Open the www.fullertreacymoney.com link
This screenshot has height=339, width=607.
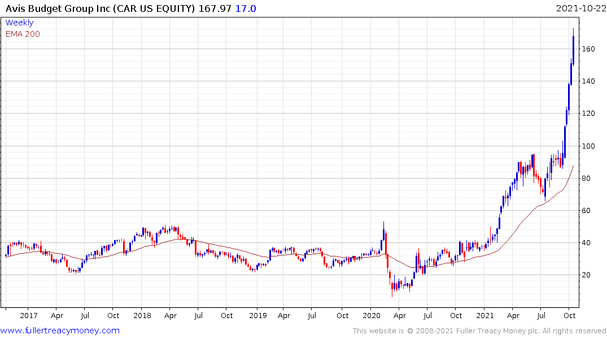pos(60,331)
